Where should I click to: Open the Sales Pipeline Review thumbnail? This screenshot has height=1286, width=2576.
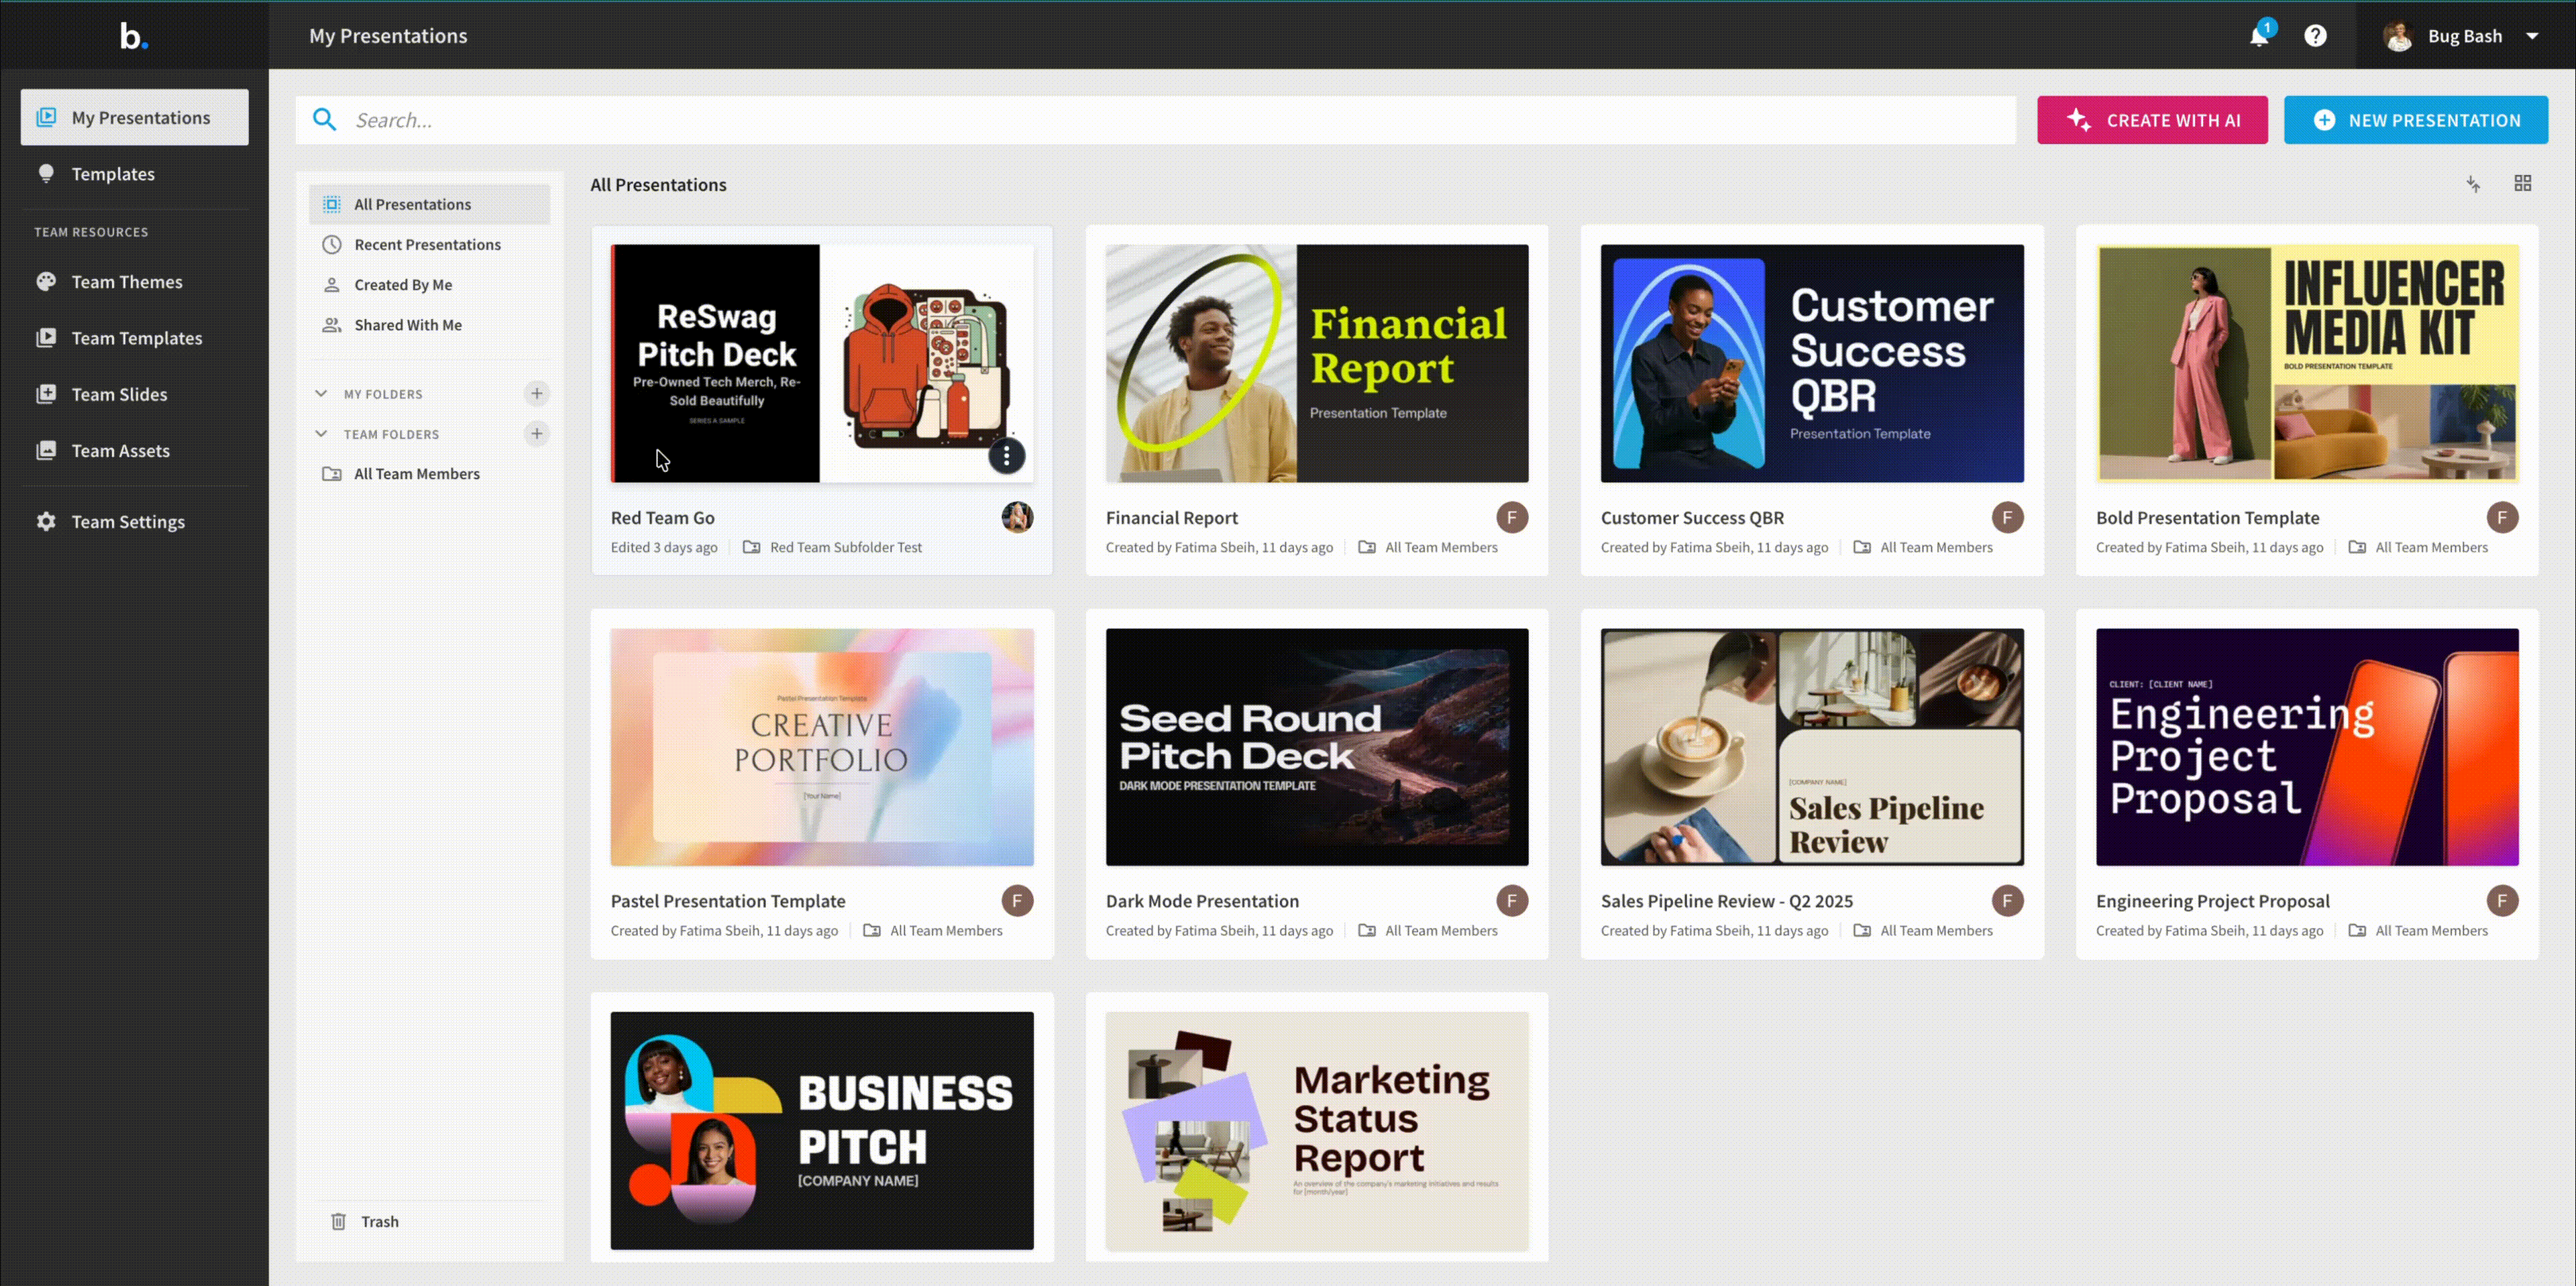point(1812,748)
